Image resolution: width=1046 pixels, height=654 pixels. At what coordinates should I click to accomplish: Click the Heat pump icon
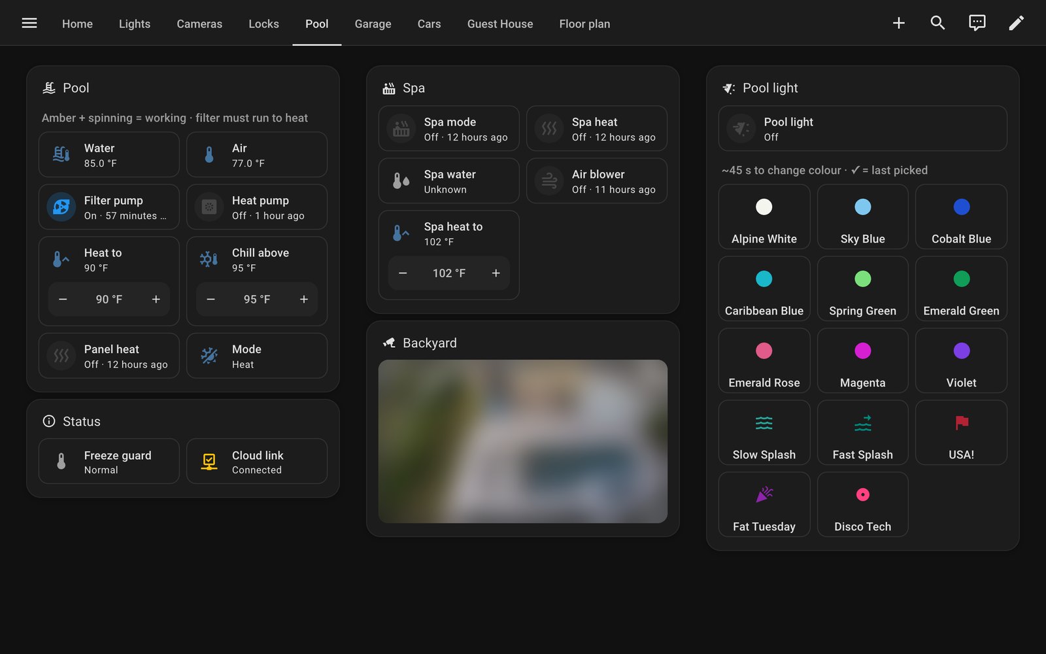pos(209,207)
